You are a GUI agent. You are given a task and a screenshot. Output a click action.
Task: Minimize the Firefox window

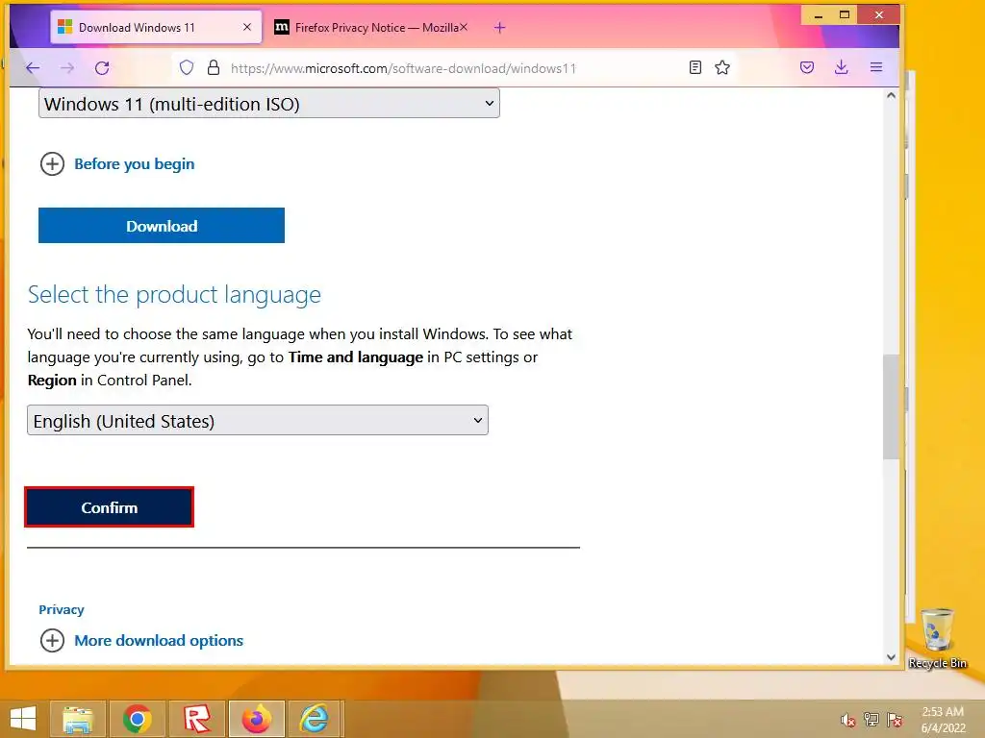tap(818, 15)
